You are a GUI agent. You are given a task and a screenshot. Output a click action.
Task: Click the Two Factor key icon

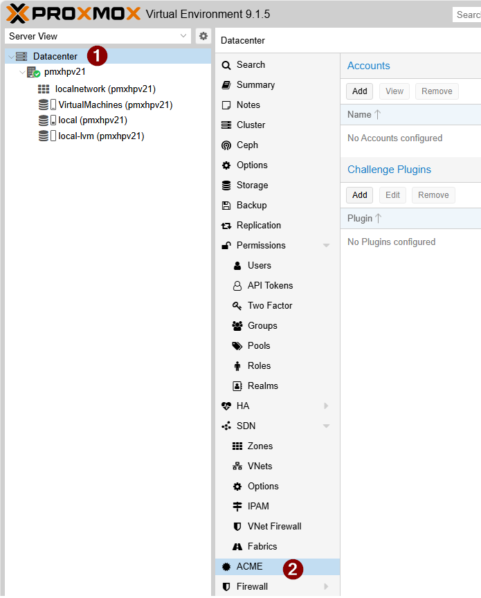click(x=237, y=306)
